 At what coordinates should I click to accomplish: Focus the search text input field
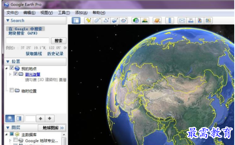pyautogui.click(x=28, y=41)
